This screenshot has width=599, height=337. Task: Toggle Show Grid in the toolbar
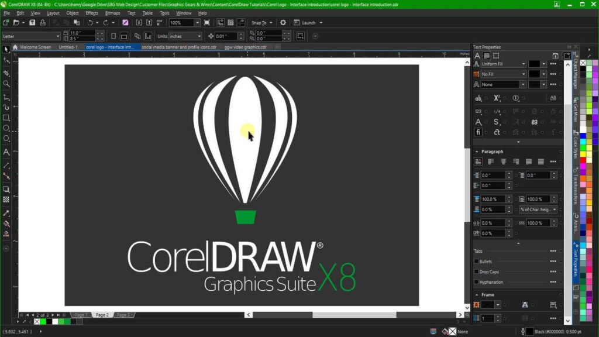230,23
